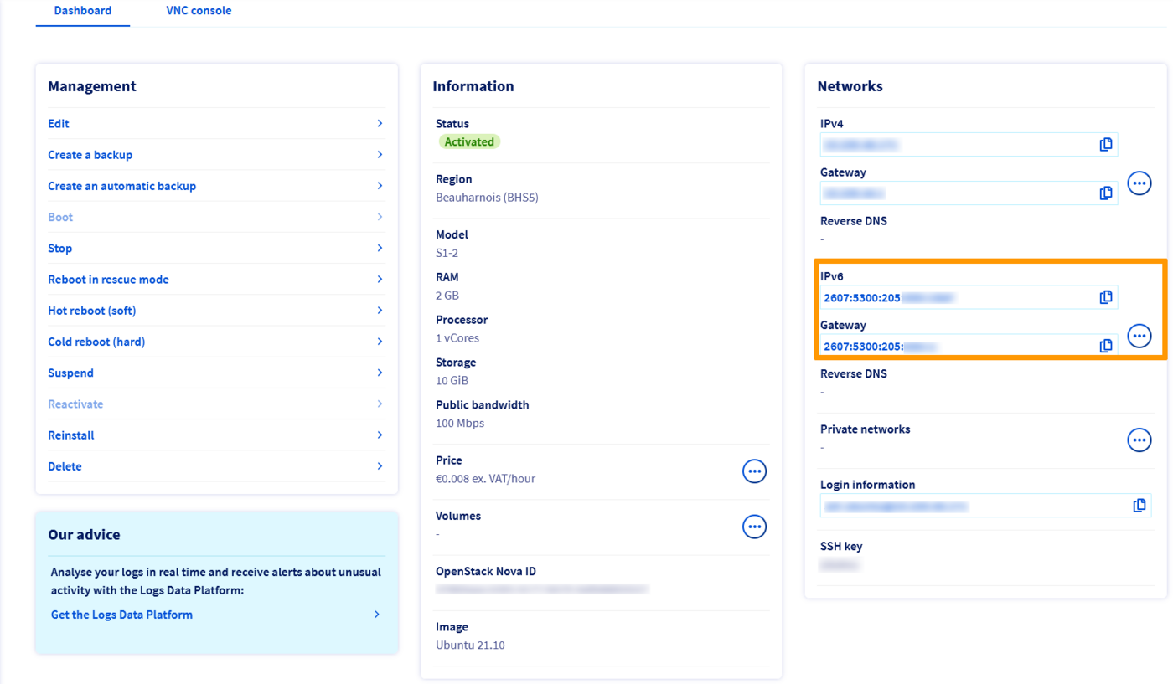
Task: Open Private networks options menu
Action: click(1139, 440)
